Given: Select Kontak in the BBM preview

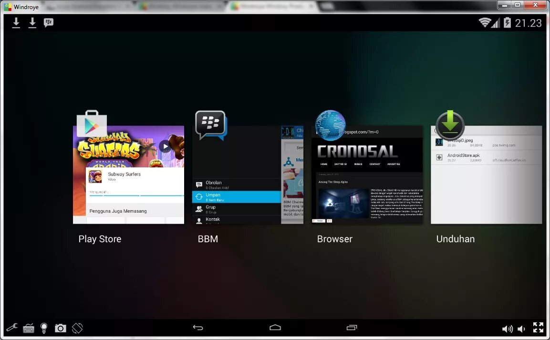Looking at the screenshot, I should coord(237,220).
